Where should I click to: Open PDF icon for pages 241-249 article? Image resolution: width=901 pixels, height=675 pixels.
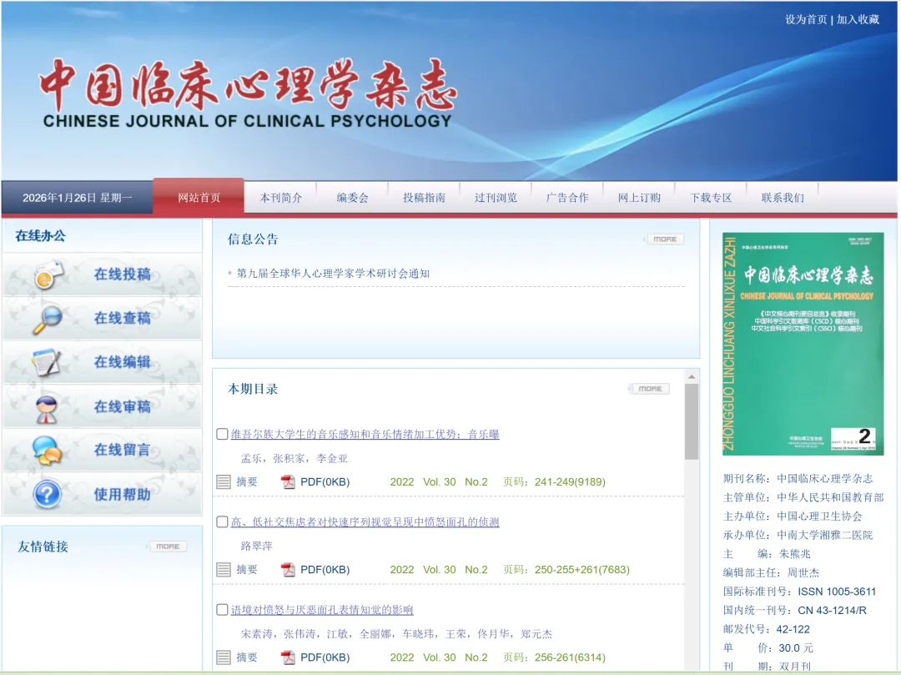pos(288,482)
